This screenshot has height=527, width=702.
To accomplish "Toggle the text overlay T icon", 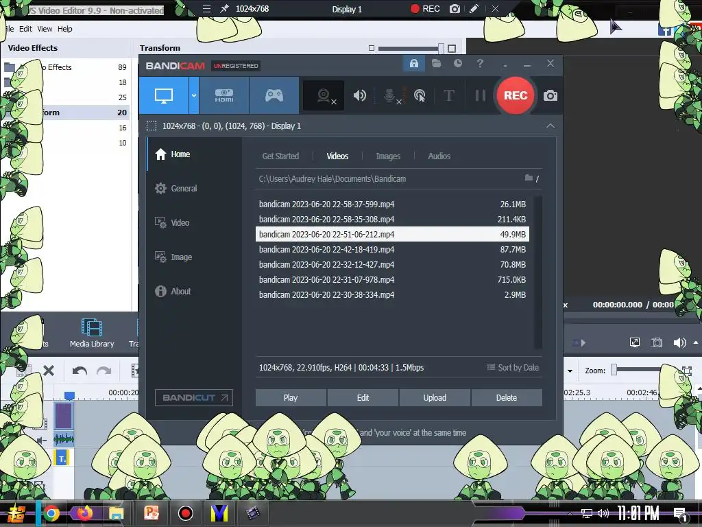I will point(448,95).
